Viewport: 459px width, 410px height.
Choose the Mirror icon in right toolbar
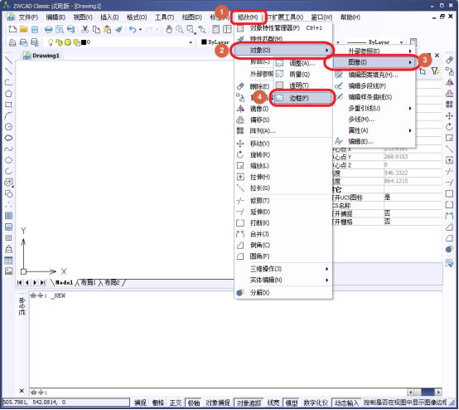449,82
